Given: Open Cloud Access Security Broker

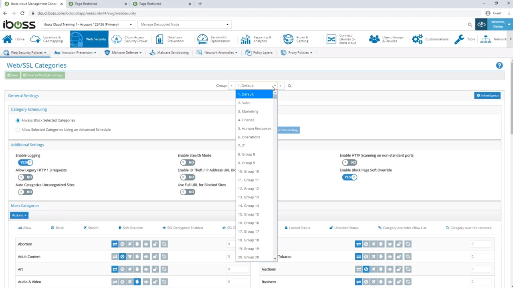Looking at the screenshot, I should 130,39.
